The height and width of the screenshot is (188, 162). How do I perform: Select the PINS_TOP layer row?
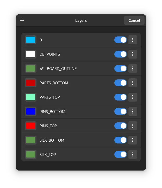click(81, 126)
